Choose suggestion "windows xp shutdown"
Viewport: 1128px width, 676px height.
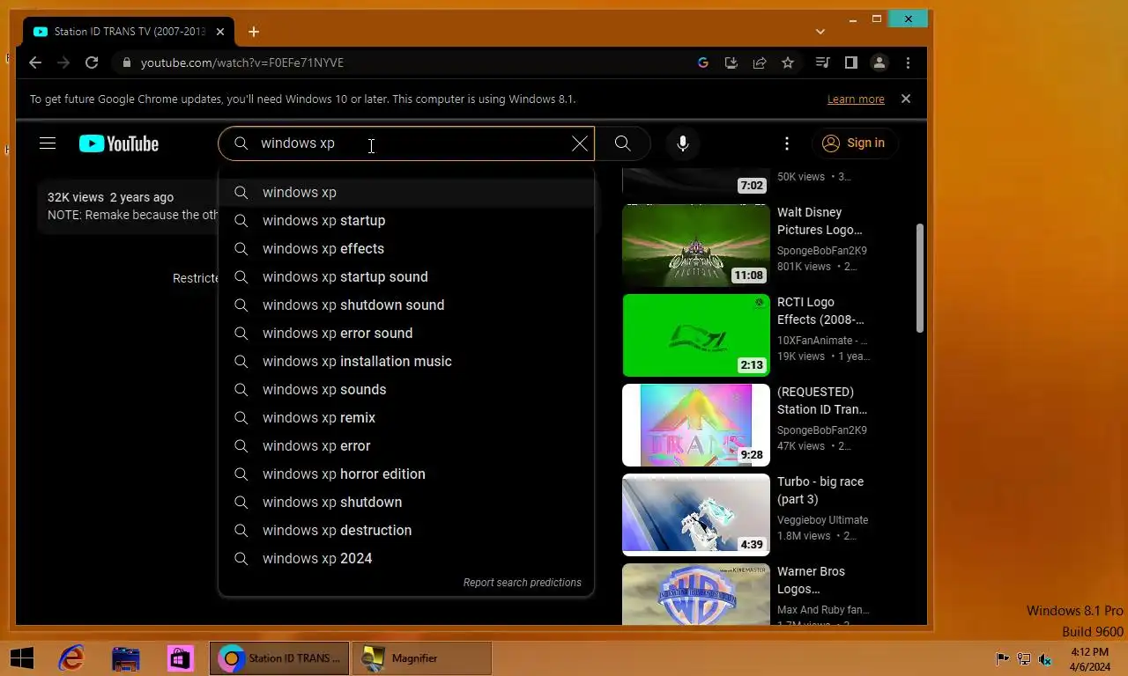tap(405, 502)
